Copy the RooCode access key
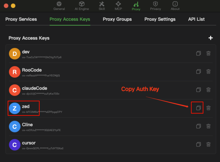Viewport: 220px width, 162px height. click(199, 72)
